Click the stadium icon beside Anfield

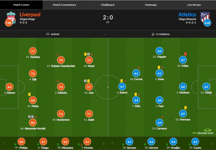pos(48,34)
